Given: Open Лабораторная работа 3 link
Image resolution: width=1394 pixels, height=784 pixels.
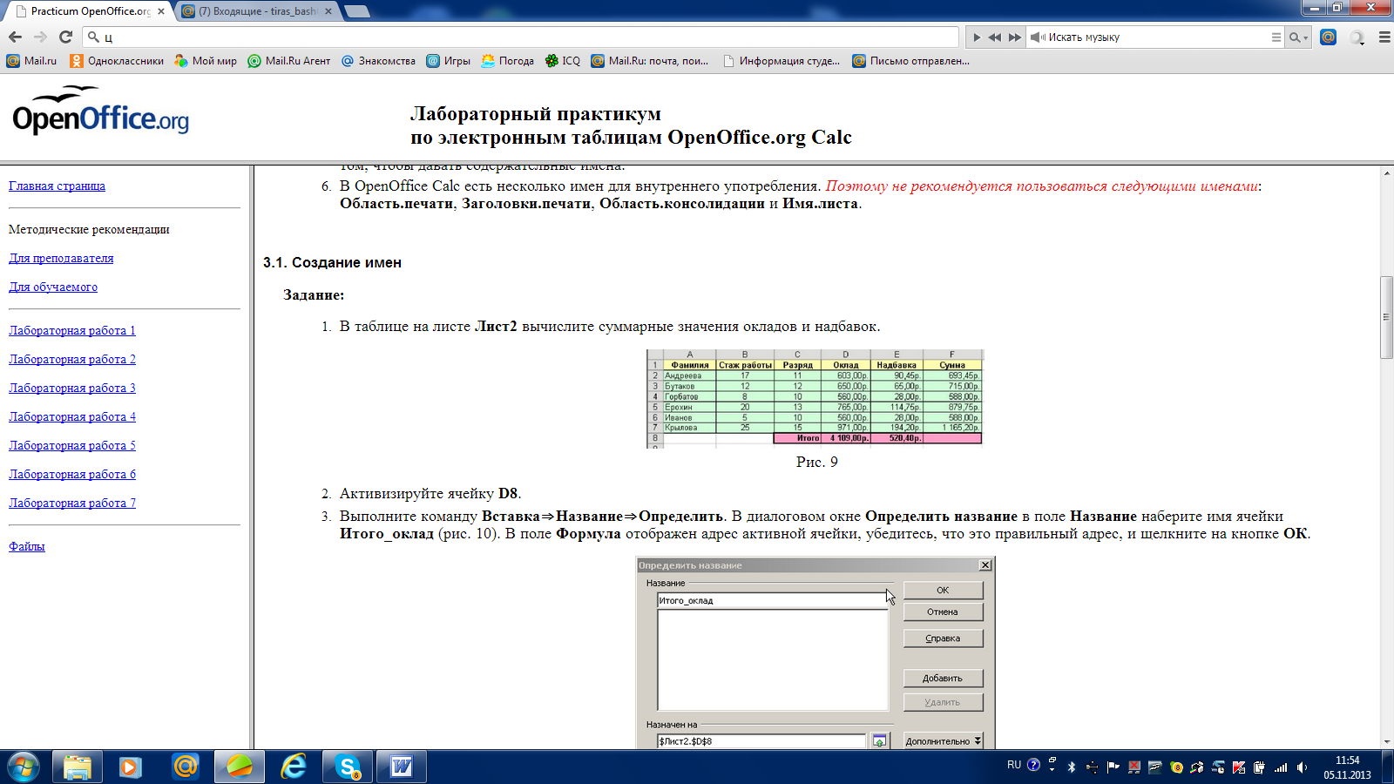Looking at the screenshot, I should 72,388.
